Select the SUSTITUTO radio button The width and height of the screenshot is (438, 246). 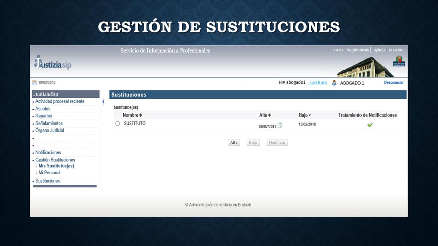pos(118,123)
